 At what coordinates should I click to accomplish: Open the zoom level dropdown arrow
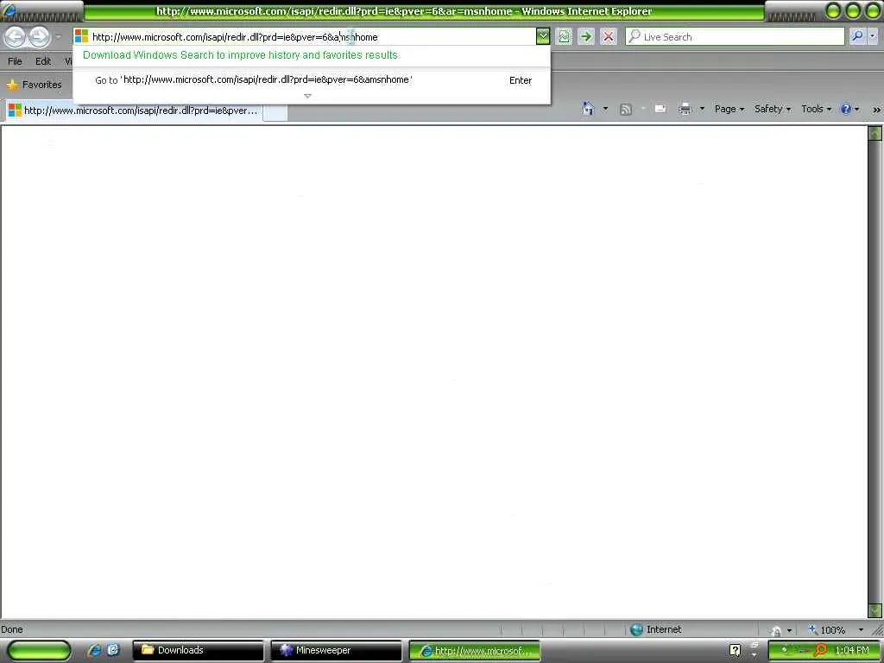pyautogui.click(x=861, y=629)
